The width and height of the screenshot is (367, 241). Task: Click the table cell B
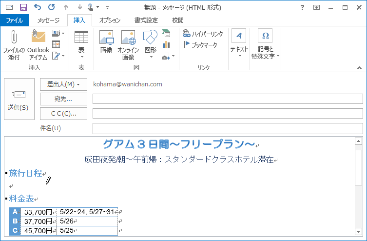pos(15,221)
